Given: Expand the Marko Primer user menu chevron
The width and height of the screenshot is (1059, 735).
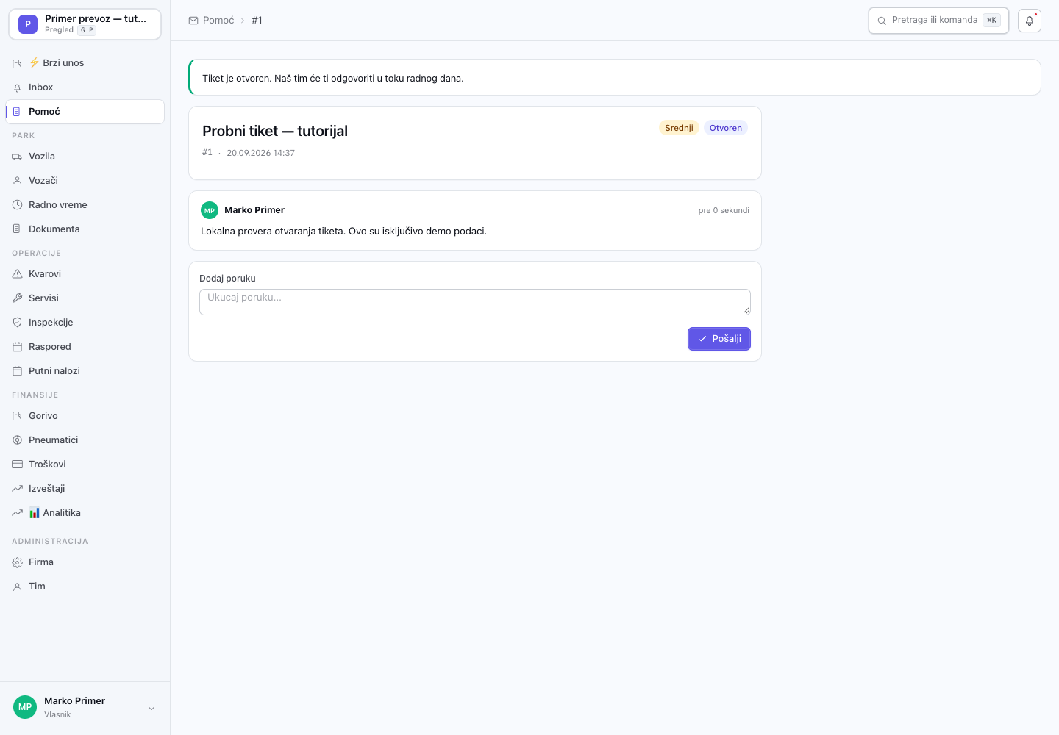Looking at the screenshot, I should pos(151,709).
